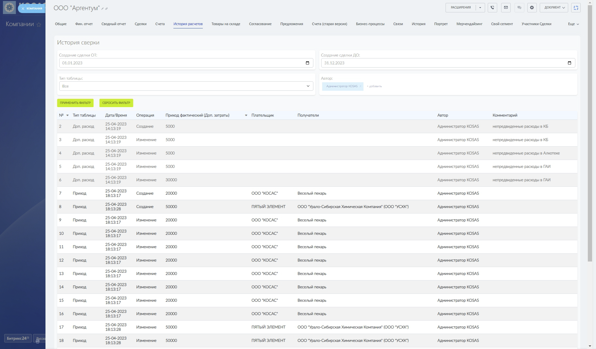The image size is (596, 349).
Task: Open the 'Товары на складе' tab
Action: pos(226,24)
